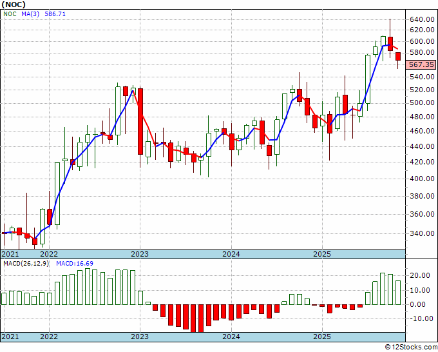This screenshot has width=438, height=352.
Task: Click the 380.00 price axis label
Action: pyautogui.click(x=422, y=196)
